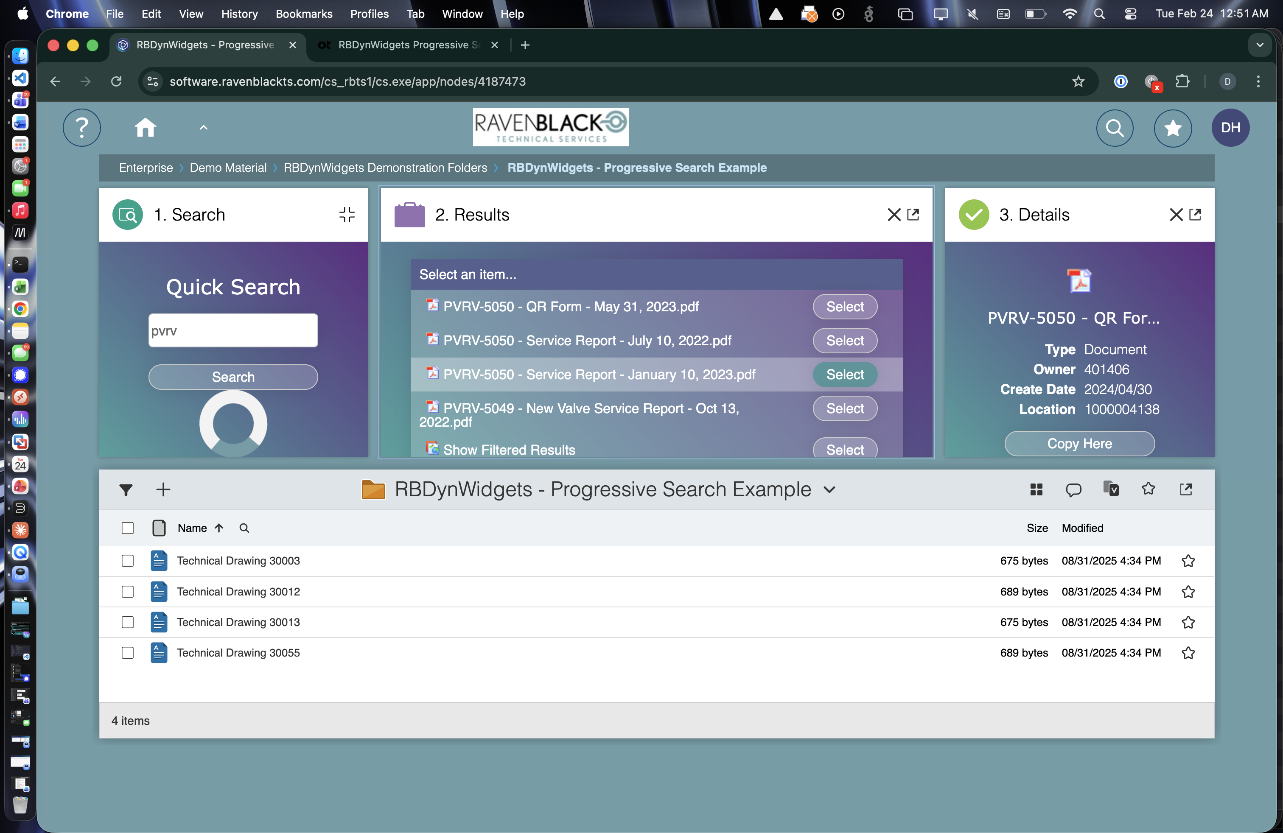Open the Bookmarks menu

(x=304, y=14)
